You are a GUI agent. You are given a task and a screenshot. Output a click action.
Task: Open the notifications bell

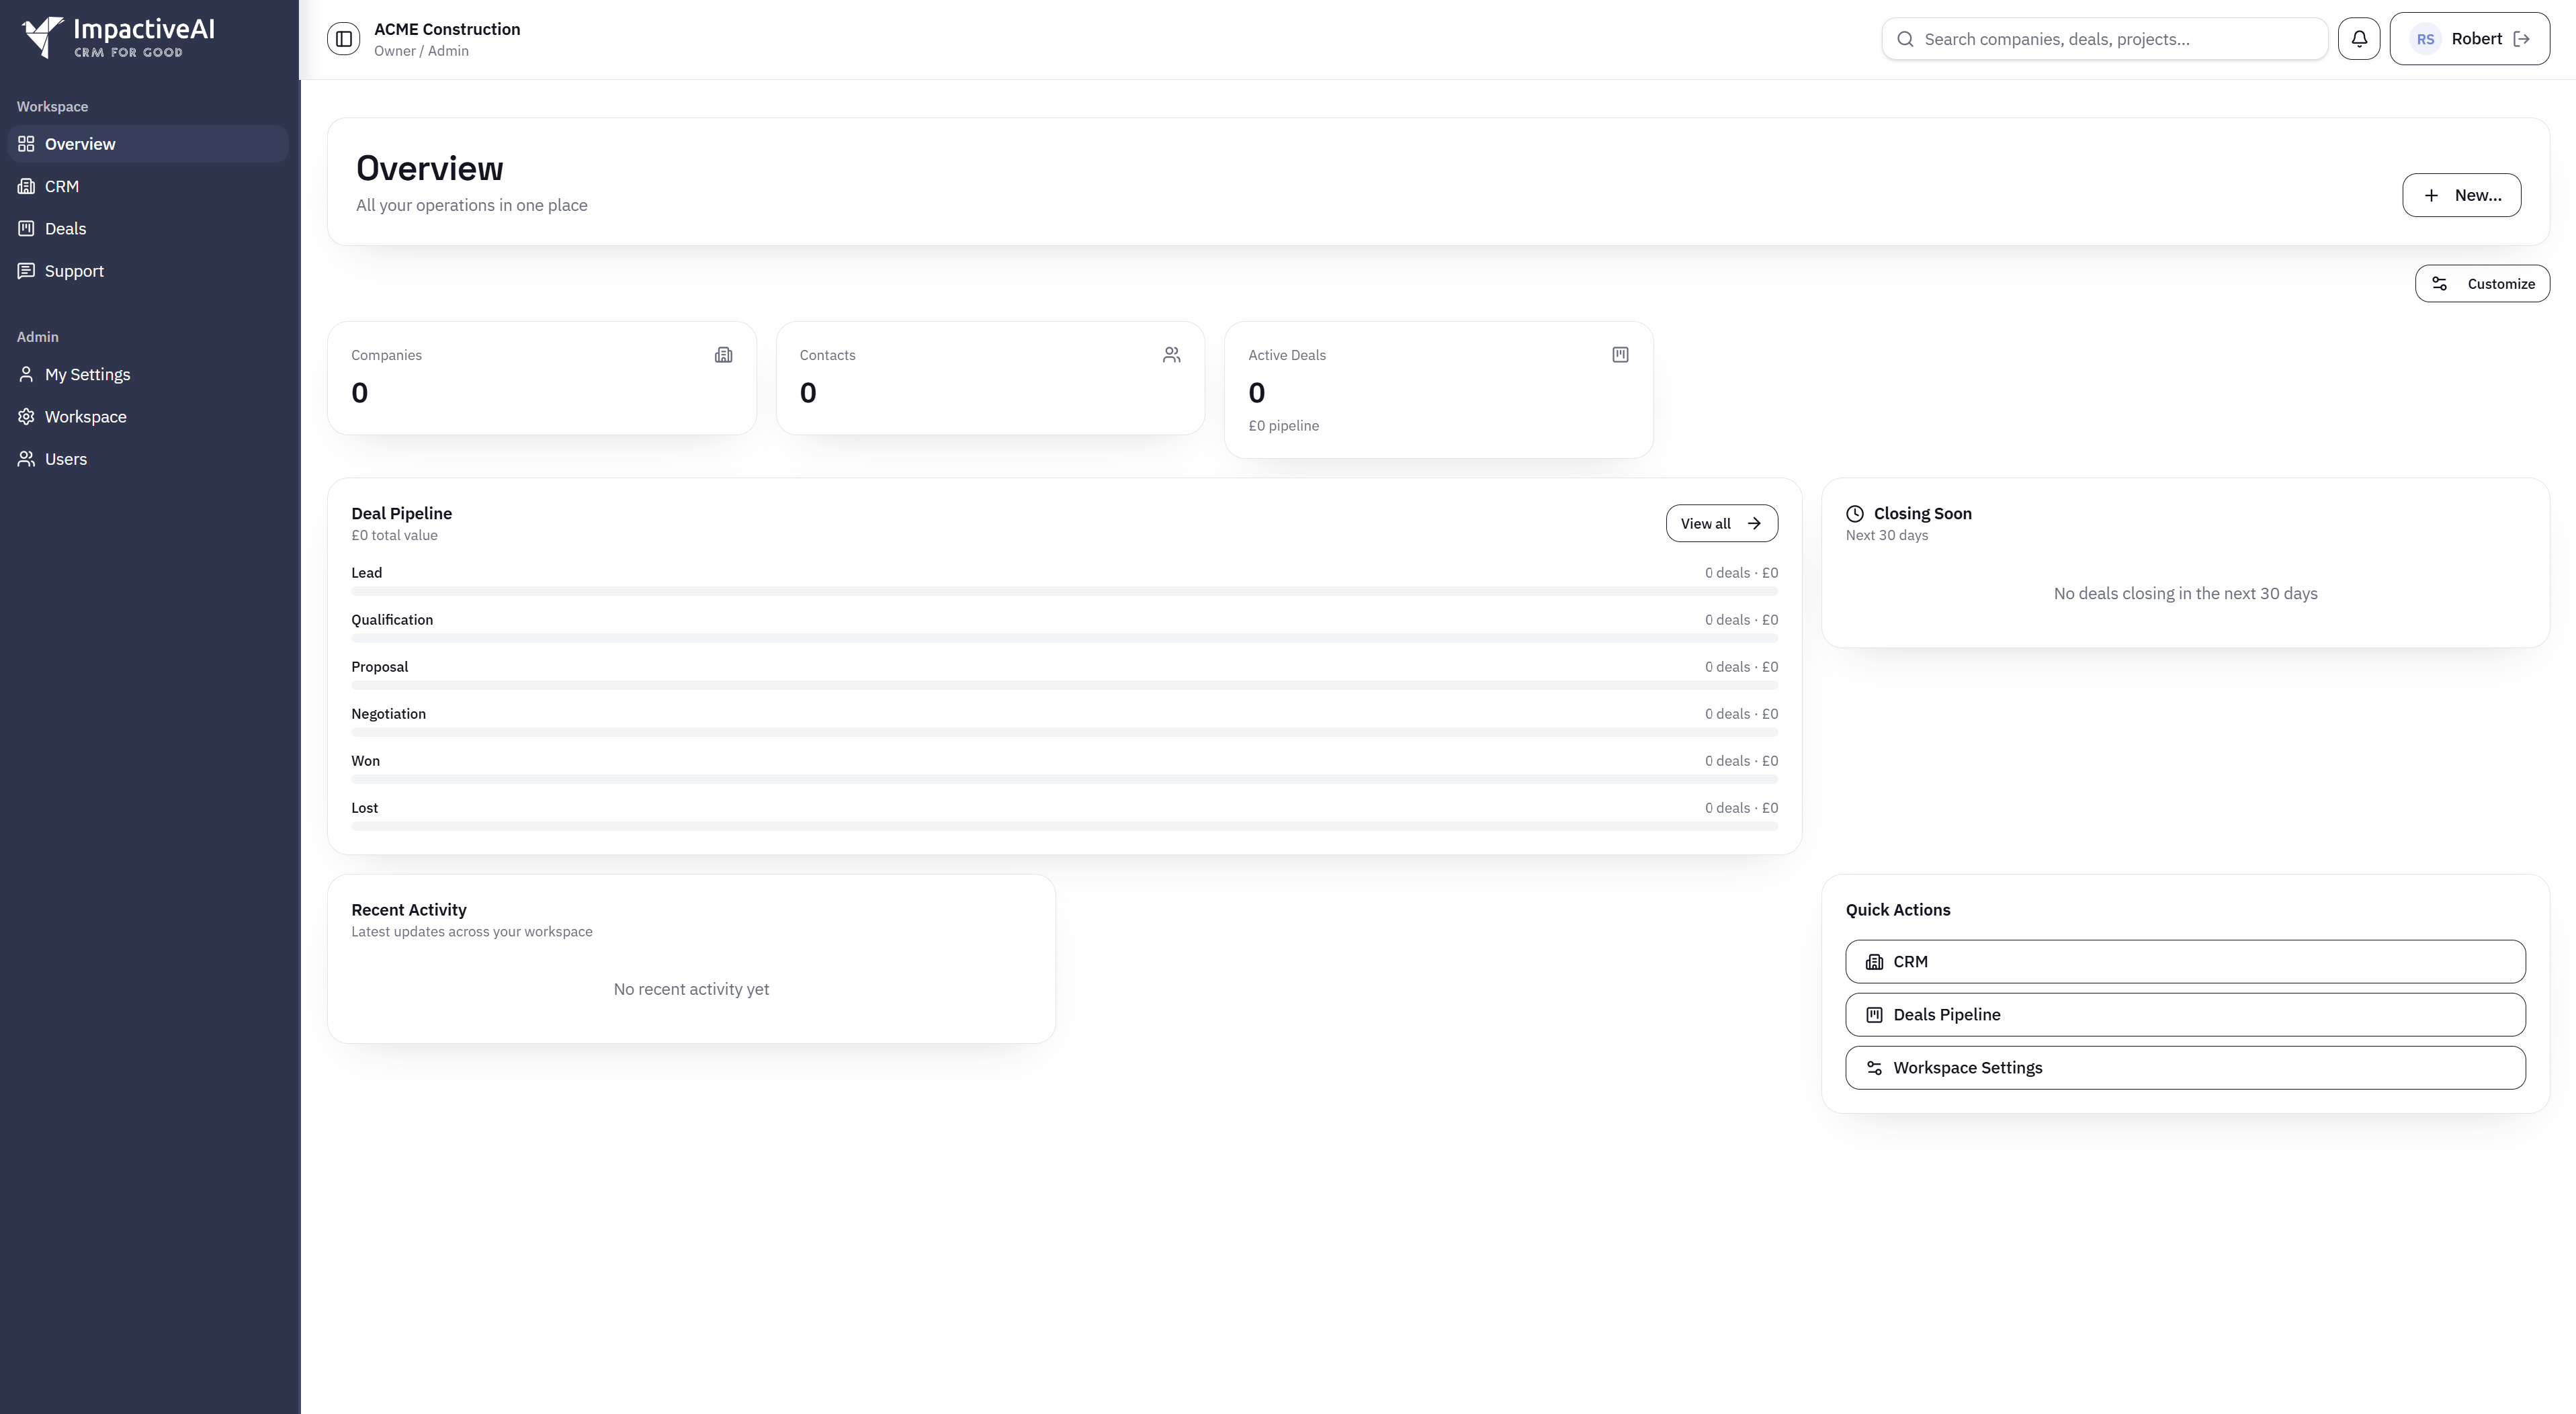pyautogui.click(x=2358, y=39)
